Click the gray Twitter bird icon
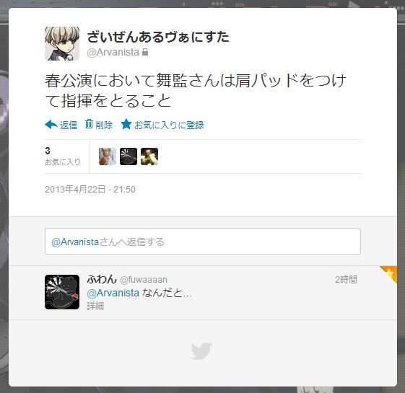Screen dimensions: 405x393 pyautogui.click(x=201, y=350)
